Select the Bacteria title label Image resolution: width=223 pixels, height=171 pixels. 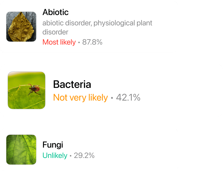tap(72, 84)
